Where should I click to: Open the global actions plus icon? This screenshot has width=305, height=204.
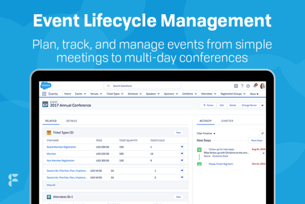click(236, 86)
